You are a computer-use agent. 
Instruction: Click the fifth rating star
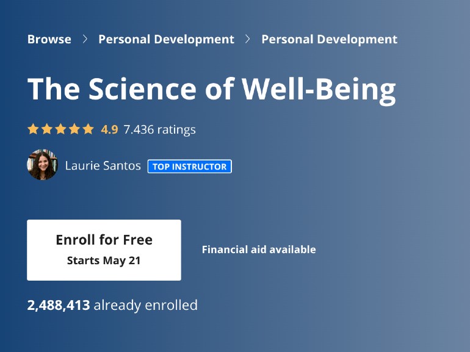point(89,129)
